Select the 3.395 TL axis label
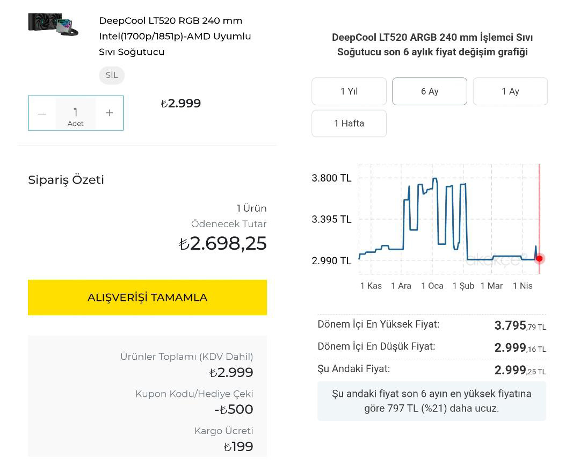Screen dimensions: 580x464 click(331, 220)
